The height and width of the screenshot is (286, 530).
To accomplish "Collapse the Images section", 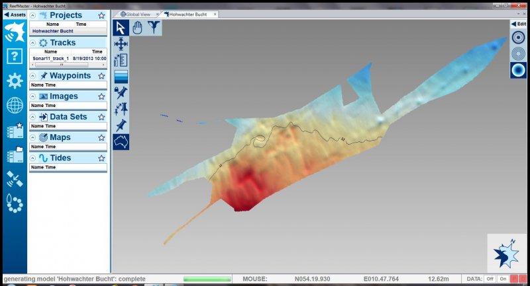I will (32, 96).
